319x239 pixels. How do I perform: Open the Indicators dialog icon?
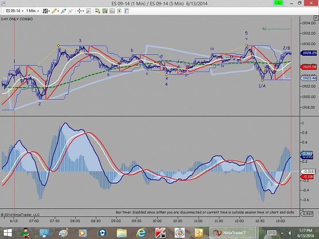(x=112, y=11)
